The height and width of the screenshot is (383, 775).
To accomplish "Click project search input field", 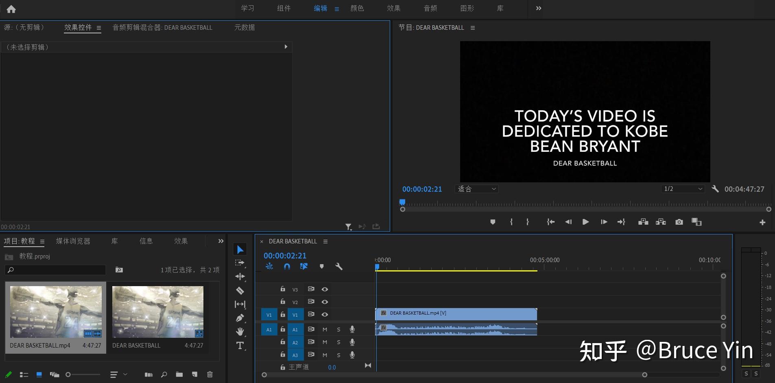I will point(55,270).
